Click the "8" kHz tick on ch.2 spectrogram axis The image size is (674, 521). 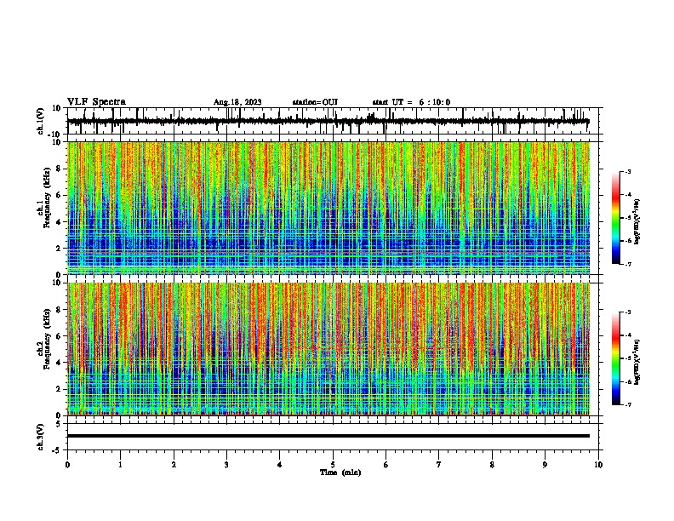click(59, 310)
